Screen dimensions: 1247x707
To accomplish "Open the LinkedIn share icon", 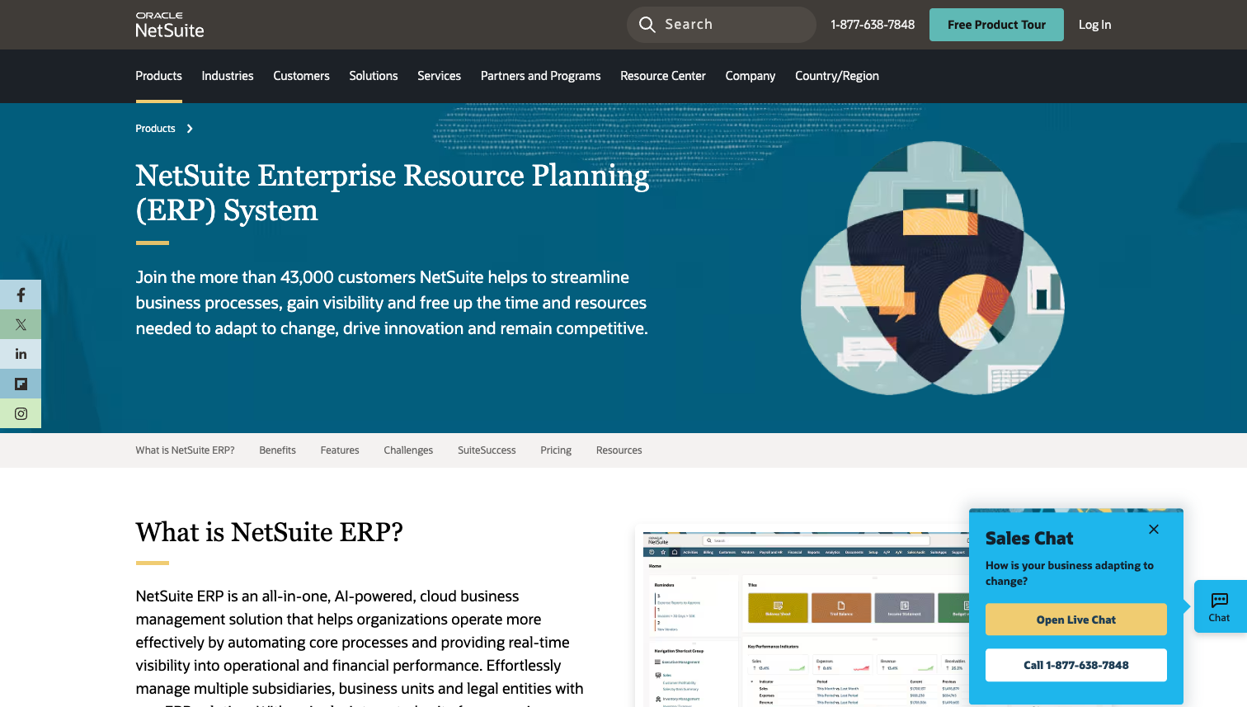I will (x=21, y=354).
